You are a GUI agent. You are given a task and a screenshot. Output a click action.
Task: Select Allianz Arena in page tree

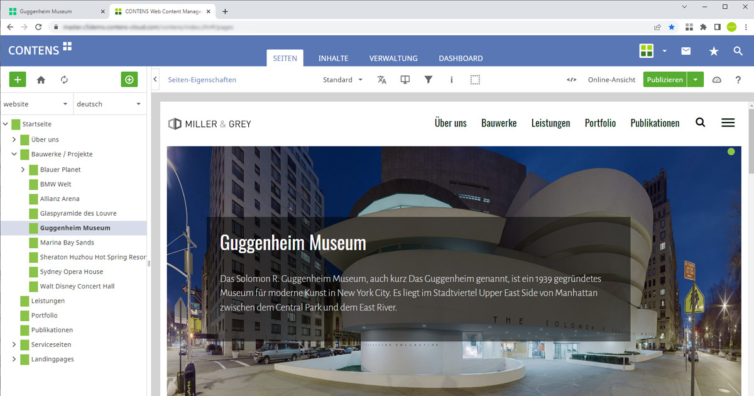pos(60,199)
